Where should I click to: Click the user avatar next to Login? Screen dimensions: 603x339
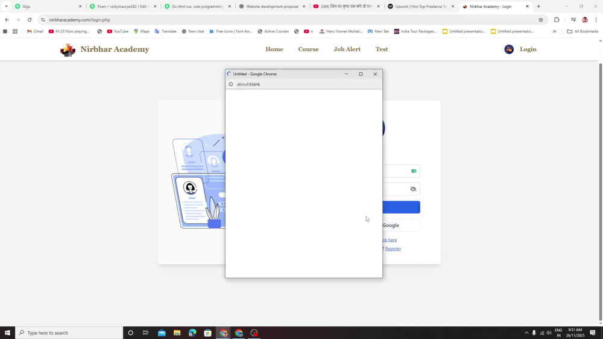[509, 49]
